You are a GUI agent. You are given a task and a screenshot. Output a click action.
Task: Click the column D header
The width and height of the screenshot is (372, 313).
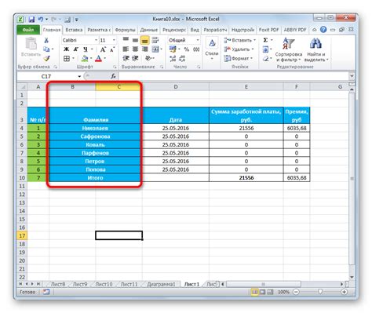click(x=176, y=87)
